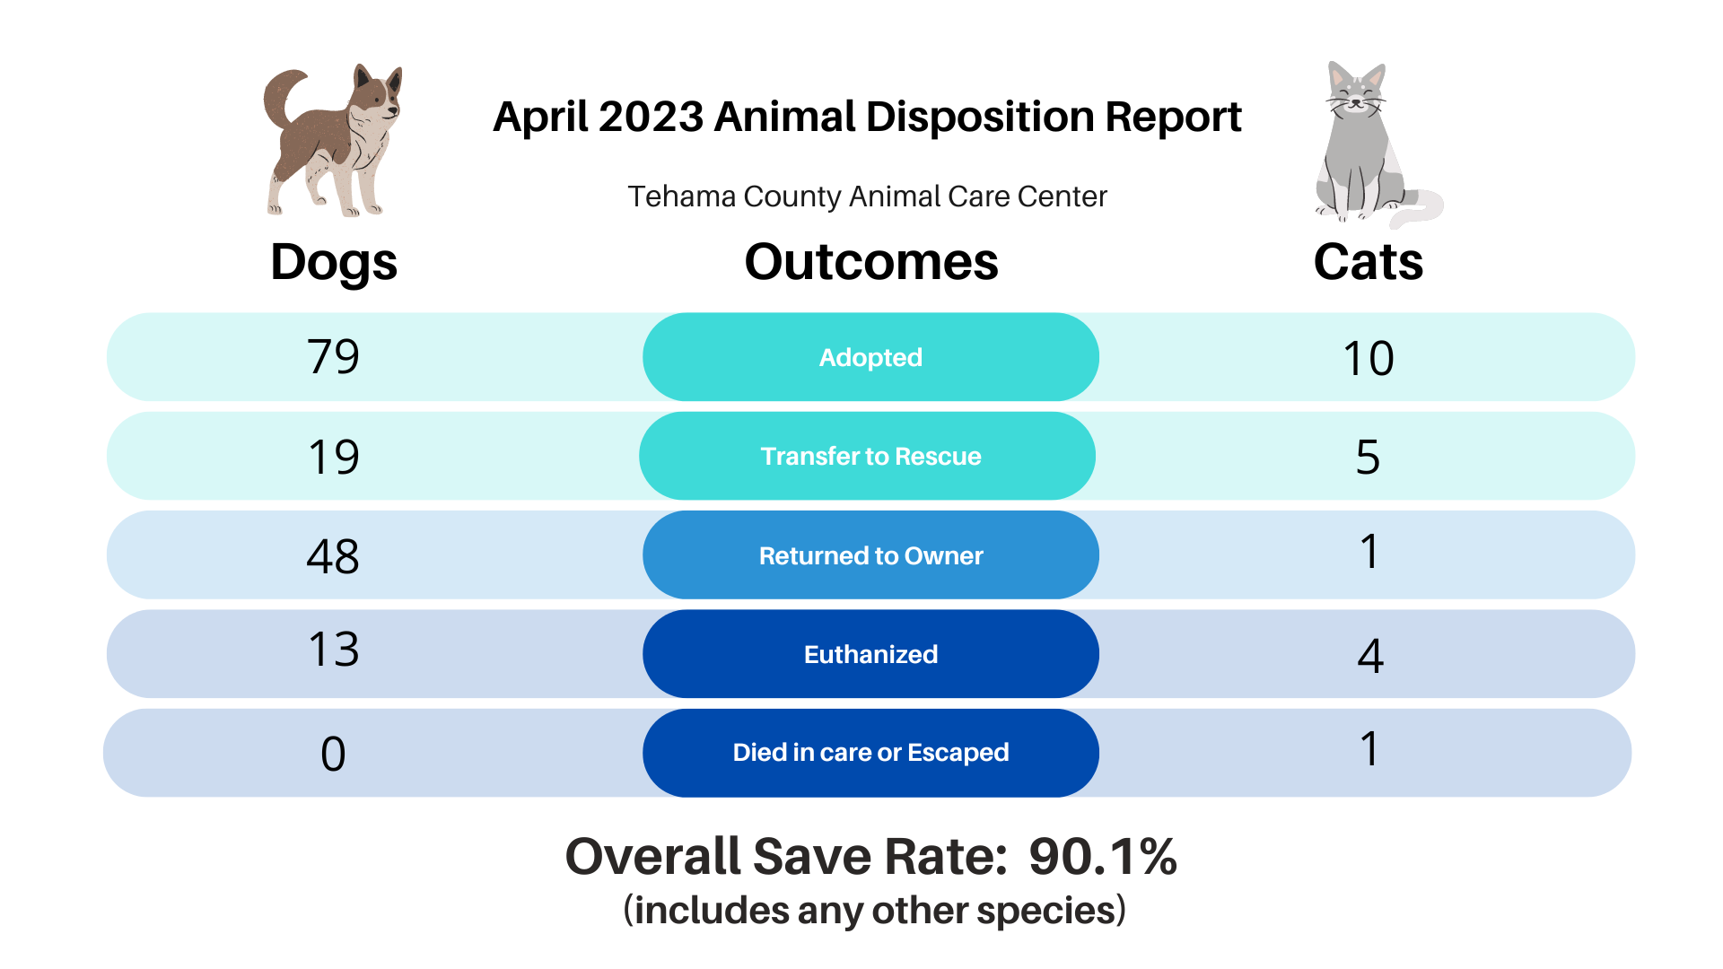Click the includes any other species note
This screenshot has height=969, width=1723.
coord(874,911)
